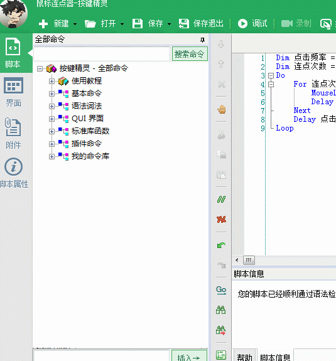Click the delete X icon
Image resolution: width=336 pixels, height=361 pixels.
[222, 84]
